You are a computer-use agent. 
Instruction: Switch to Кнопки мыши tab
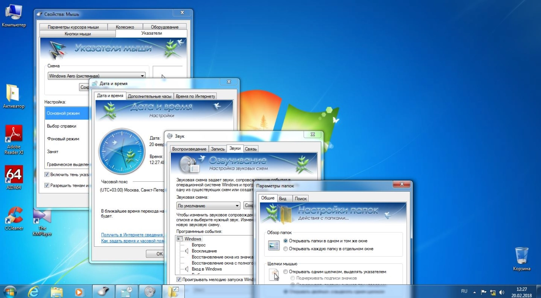coord(78,34)
